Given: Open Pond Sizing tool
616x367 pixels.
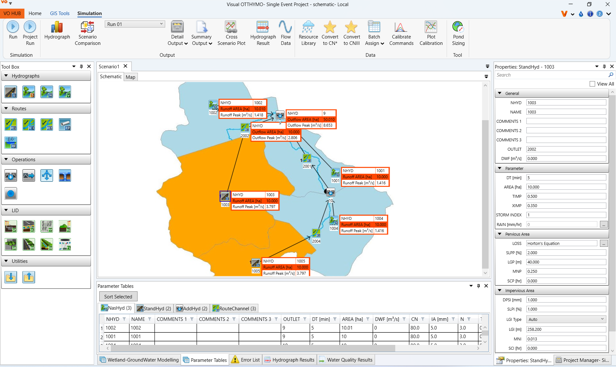Looking at the screenshot, I should [x=458, y=33].
